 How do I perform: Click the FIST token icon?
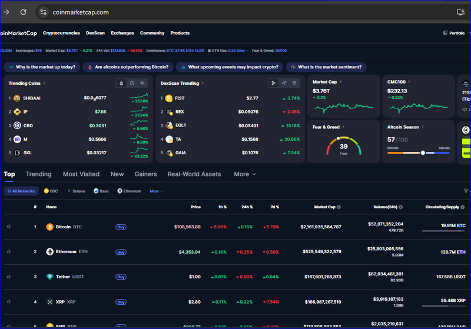169,98
